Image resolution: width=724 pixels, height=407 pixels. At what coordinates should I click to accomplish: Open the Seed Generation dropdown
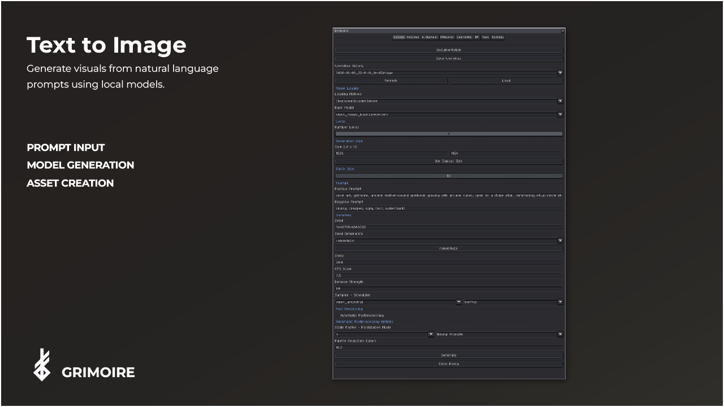pyautogui.click(x=449, y=240)
